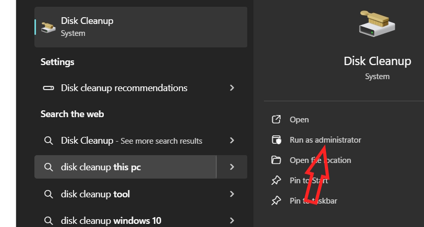Open Disk Cleanup via the Open action
The width and height of the screenshot is (424, 227).
pyautogui.click(x=299, y=120)
